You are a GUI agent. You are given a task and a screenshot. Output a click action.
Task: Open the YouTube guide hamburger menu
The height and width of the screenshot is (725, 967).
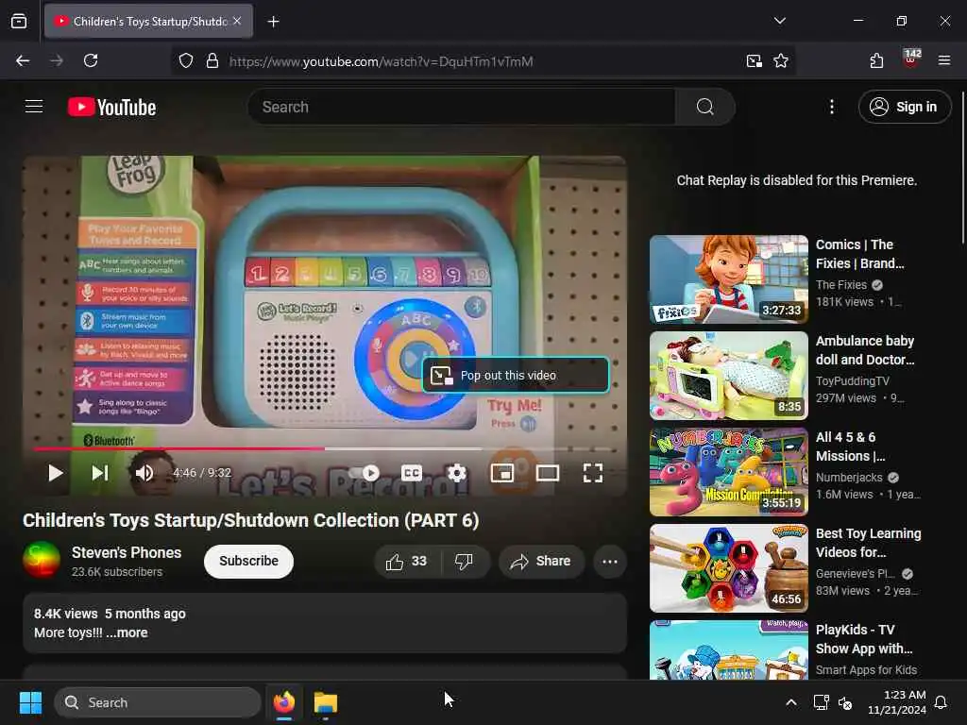tap(34, 107)
